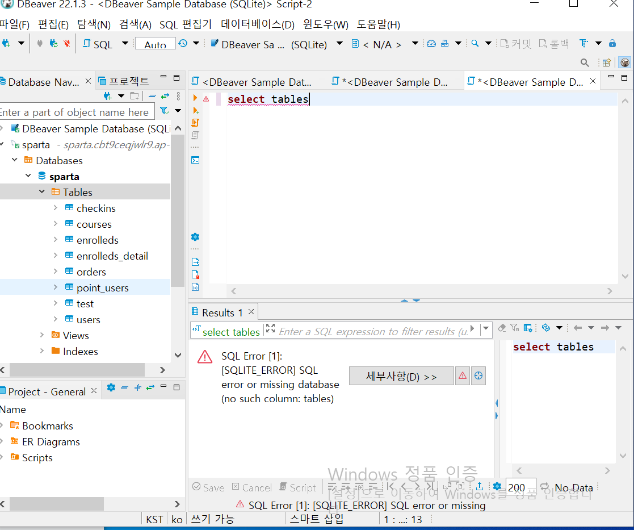Click the new connection plug icon in main toolbar

tap(6, 43)
